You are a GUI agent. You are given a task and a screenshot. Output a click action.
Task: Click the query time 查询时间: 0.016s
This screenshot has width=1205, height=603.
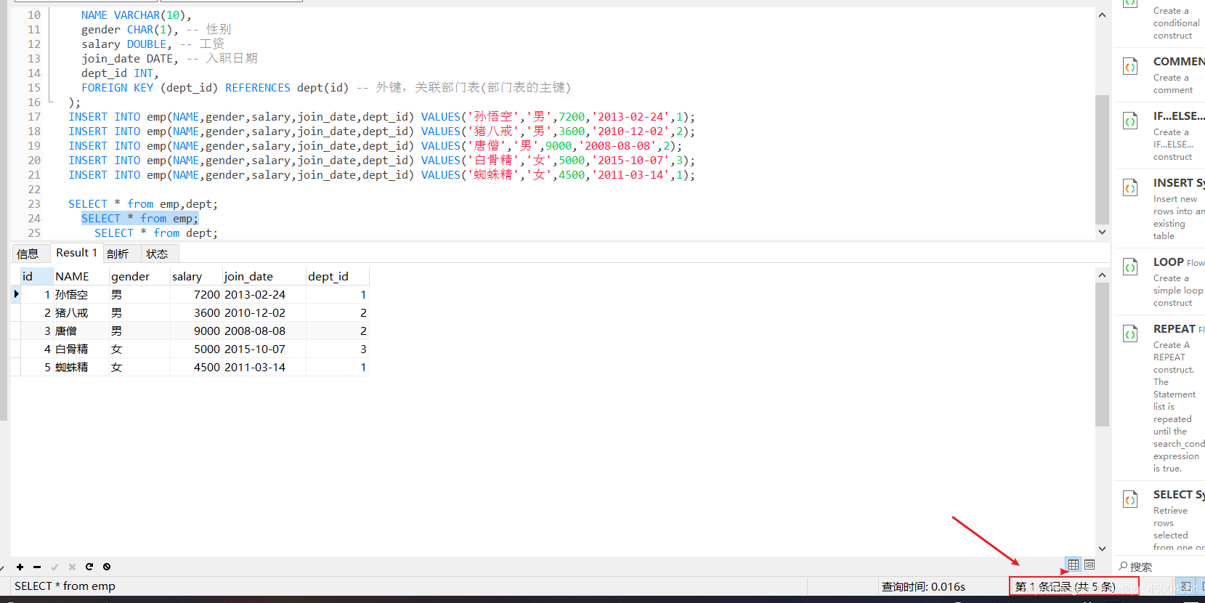point(923,586)
